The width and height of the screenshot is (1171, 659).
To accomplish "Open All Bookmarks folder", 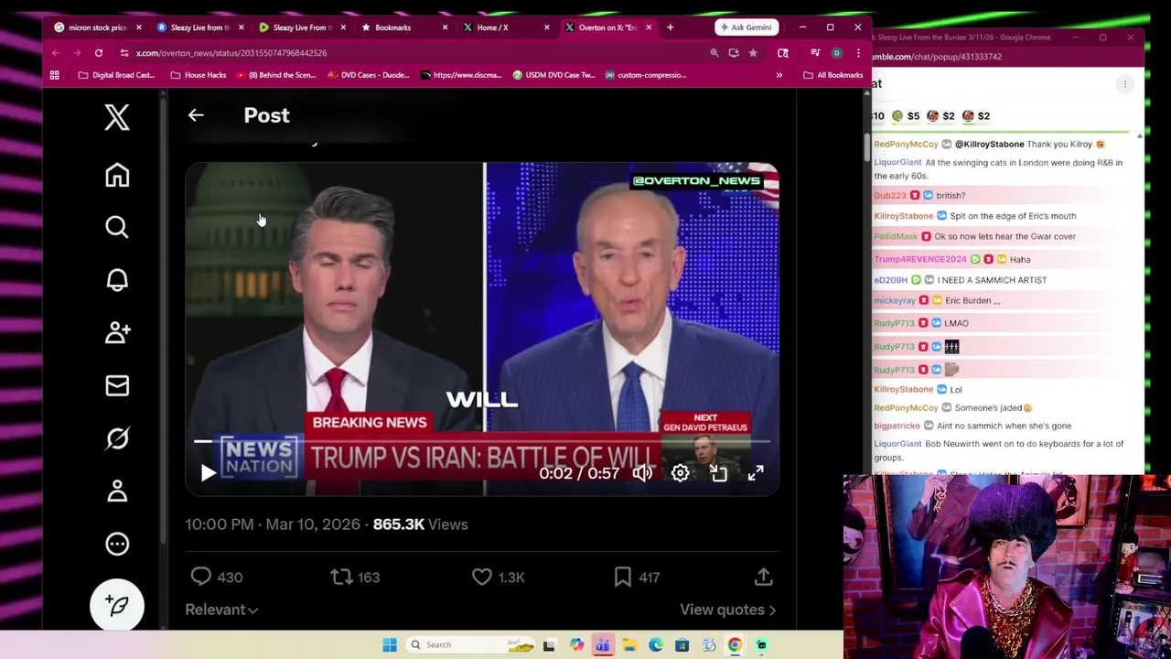I will click(x=833, y=75).
